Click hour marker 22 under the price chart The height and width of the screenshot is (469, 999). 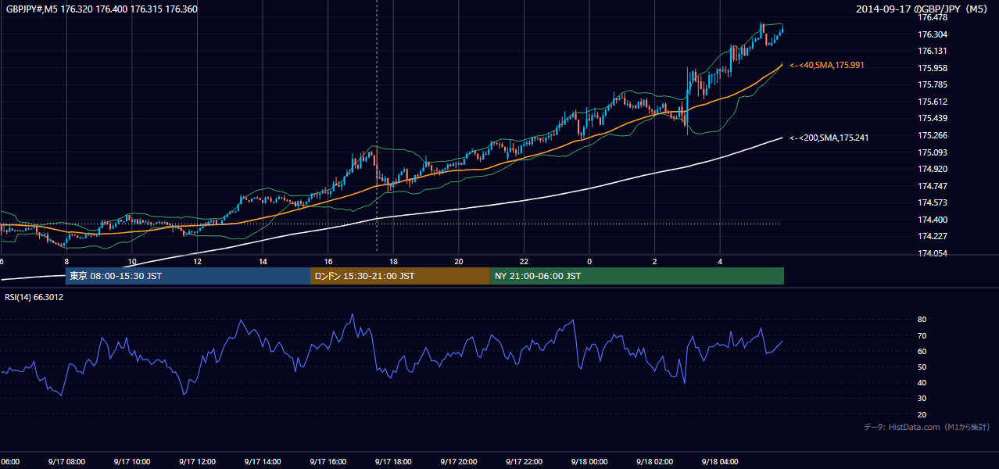point(524,262)
